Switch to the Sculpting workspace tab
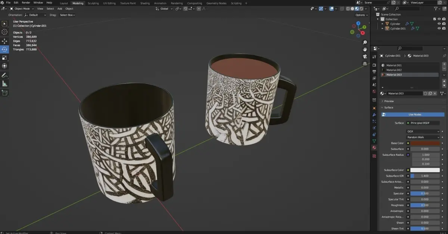Image resolution: width=448 pixels, height=234 pixels. coord(93,3)
